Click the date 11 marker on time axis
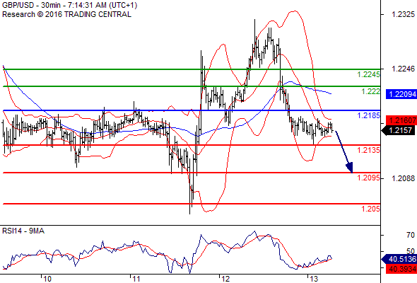The height and width of the screenshot is (283, 417). click(x=136, y=279)
